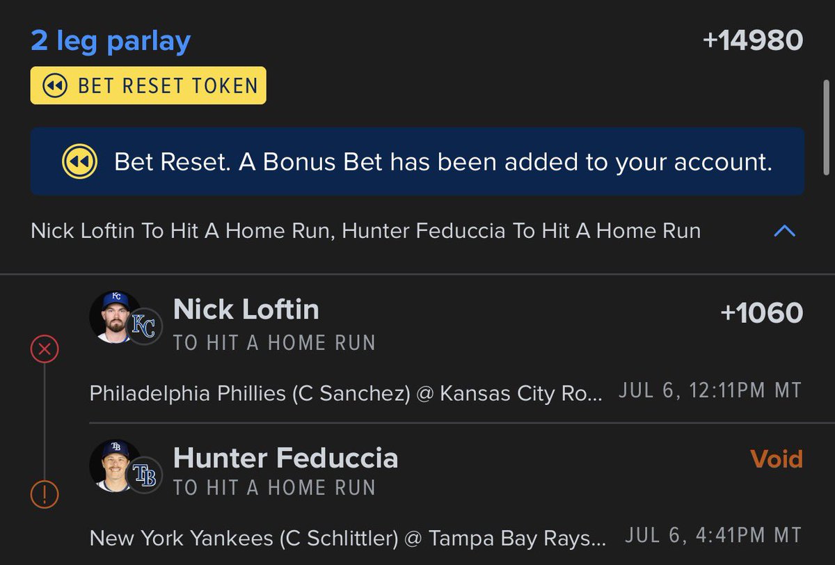This screenshot has height=565, width=835.
Task: Tap the Tampa Bay Rays logo icon
Action: click(144, 475)
